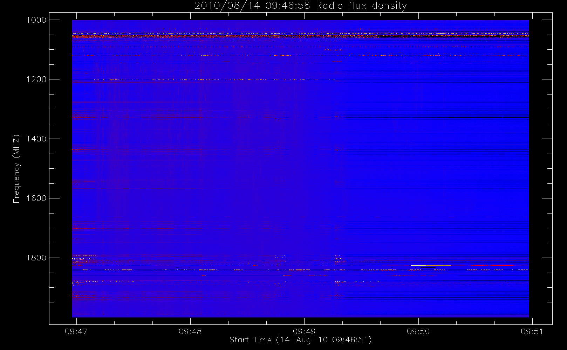Click the 'Frequency (MHz)' axis label
This screenshot has width=567, height=350.
click(x=16, y=169)
